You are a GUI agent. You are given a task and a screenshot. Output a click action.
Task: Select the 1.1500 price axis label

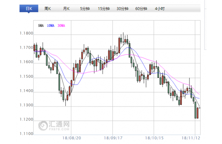26,77
